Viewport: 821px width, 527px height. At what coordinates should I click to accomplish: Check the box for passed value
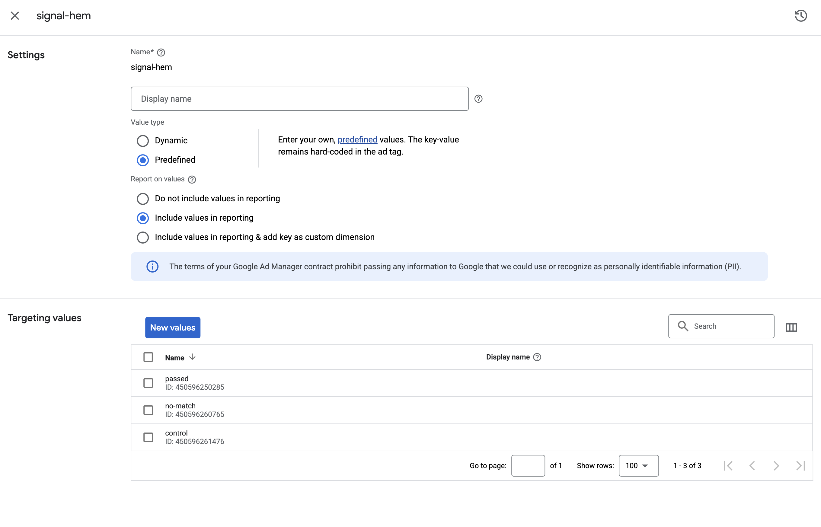point(148,383)
